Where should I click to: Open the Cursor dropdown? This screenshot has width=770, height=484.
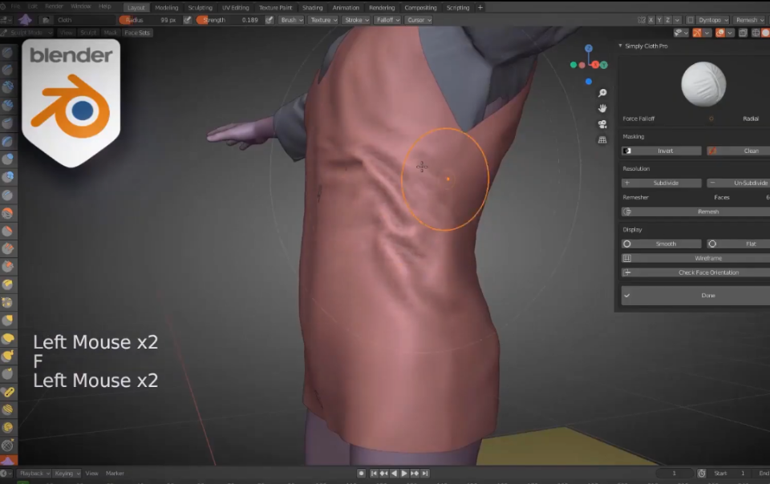tap(419, 20)
